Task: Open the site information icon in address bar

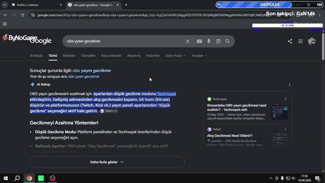Action: tap(32, 15)
